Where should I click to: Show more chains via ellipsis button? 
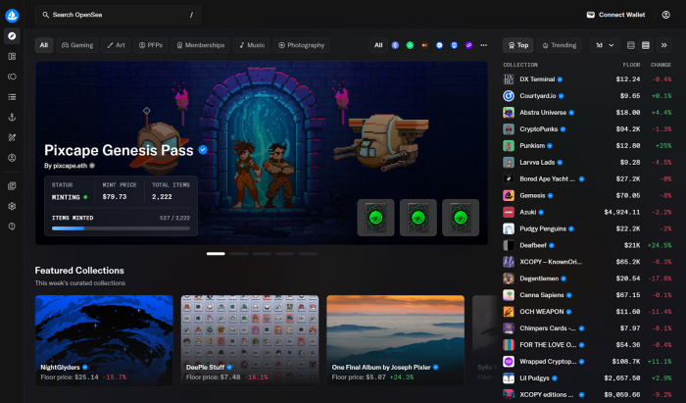[483, 45]
